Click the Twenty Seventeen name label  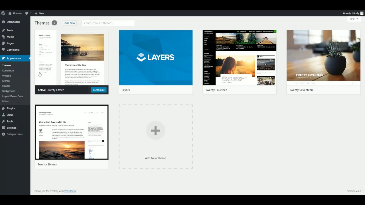point(301,90)
